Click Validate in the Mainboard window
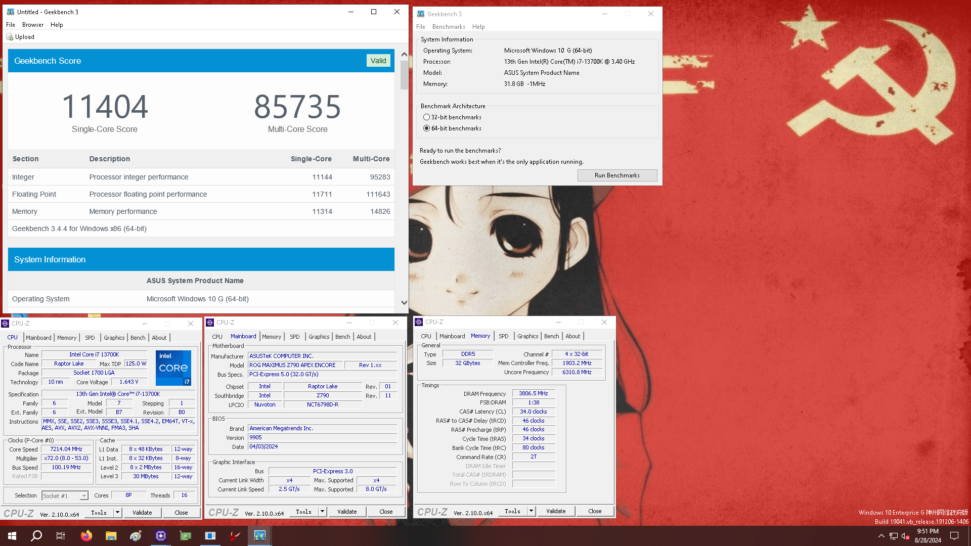The height and width of the screenshot is (546, 971). pyautogui.click(x=347, y=512)
